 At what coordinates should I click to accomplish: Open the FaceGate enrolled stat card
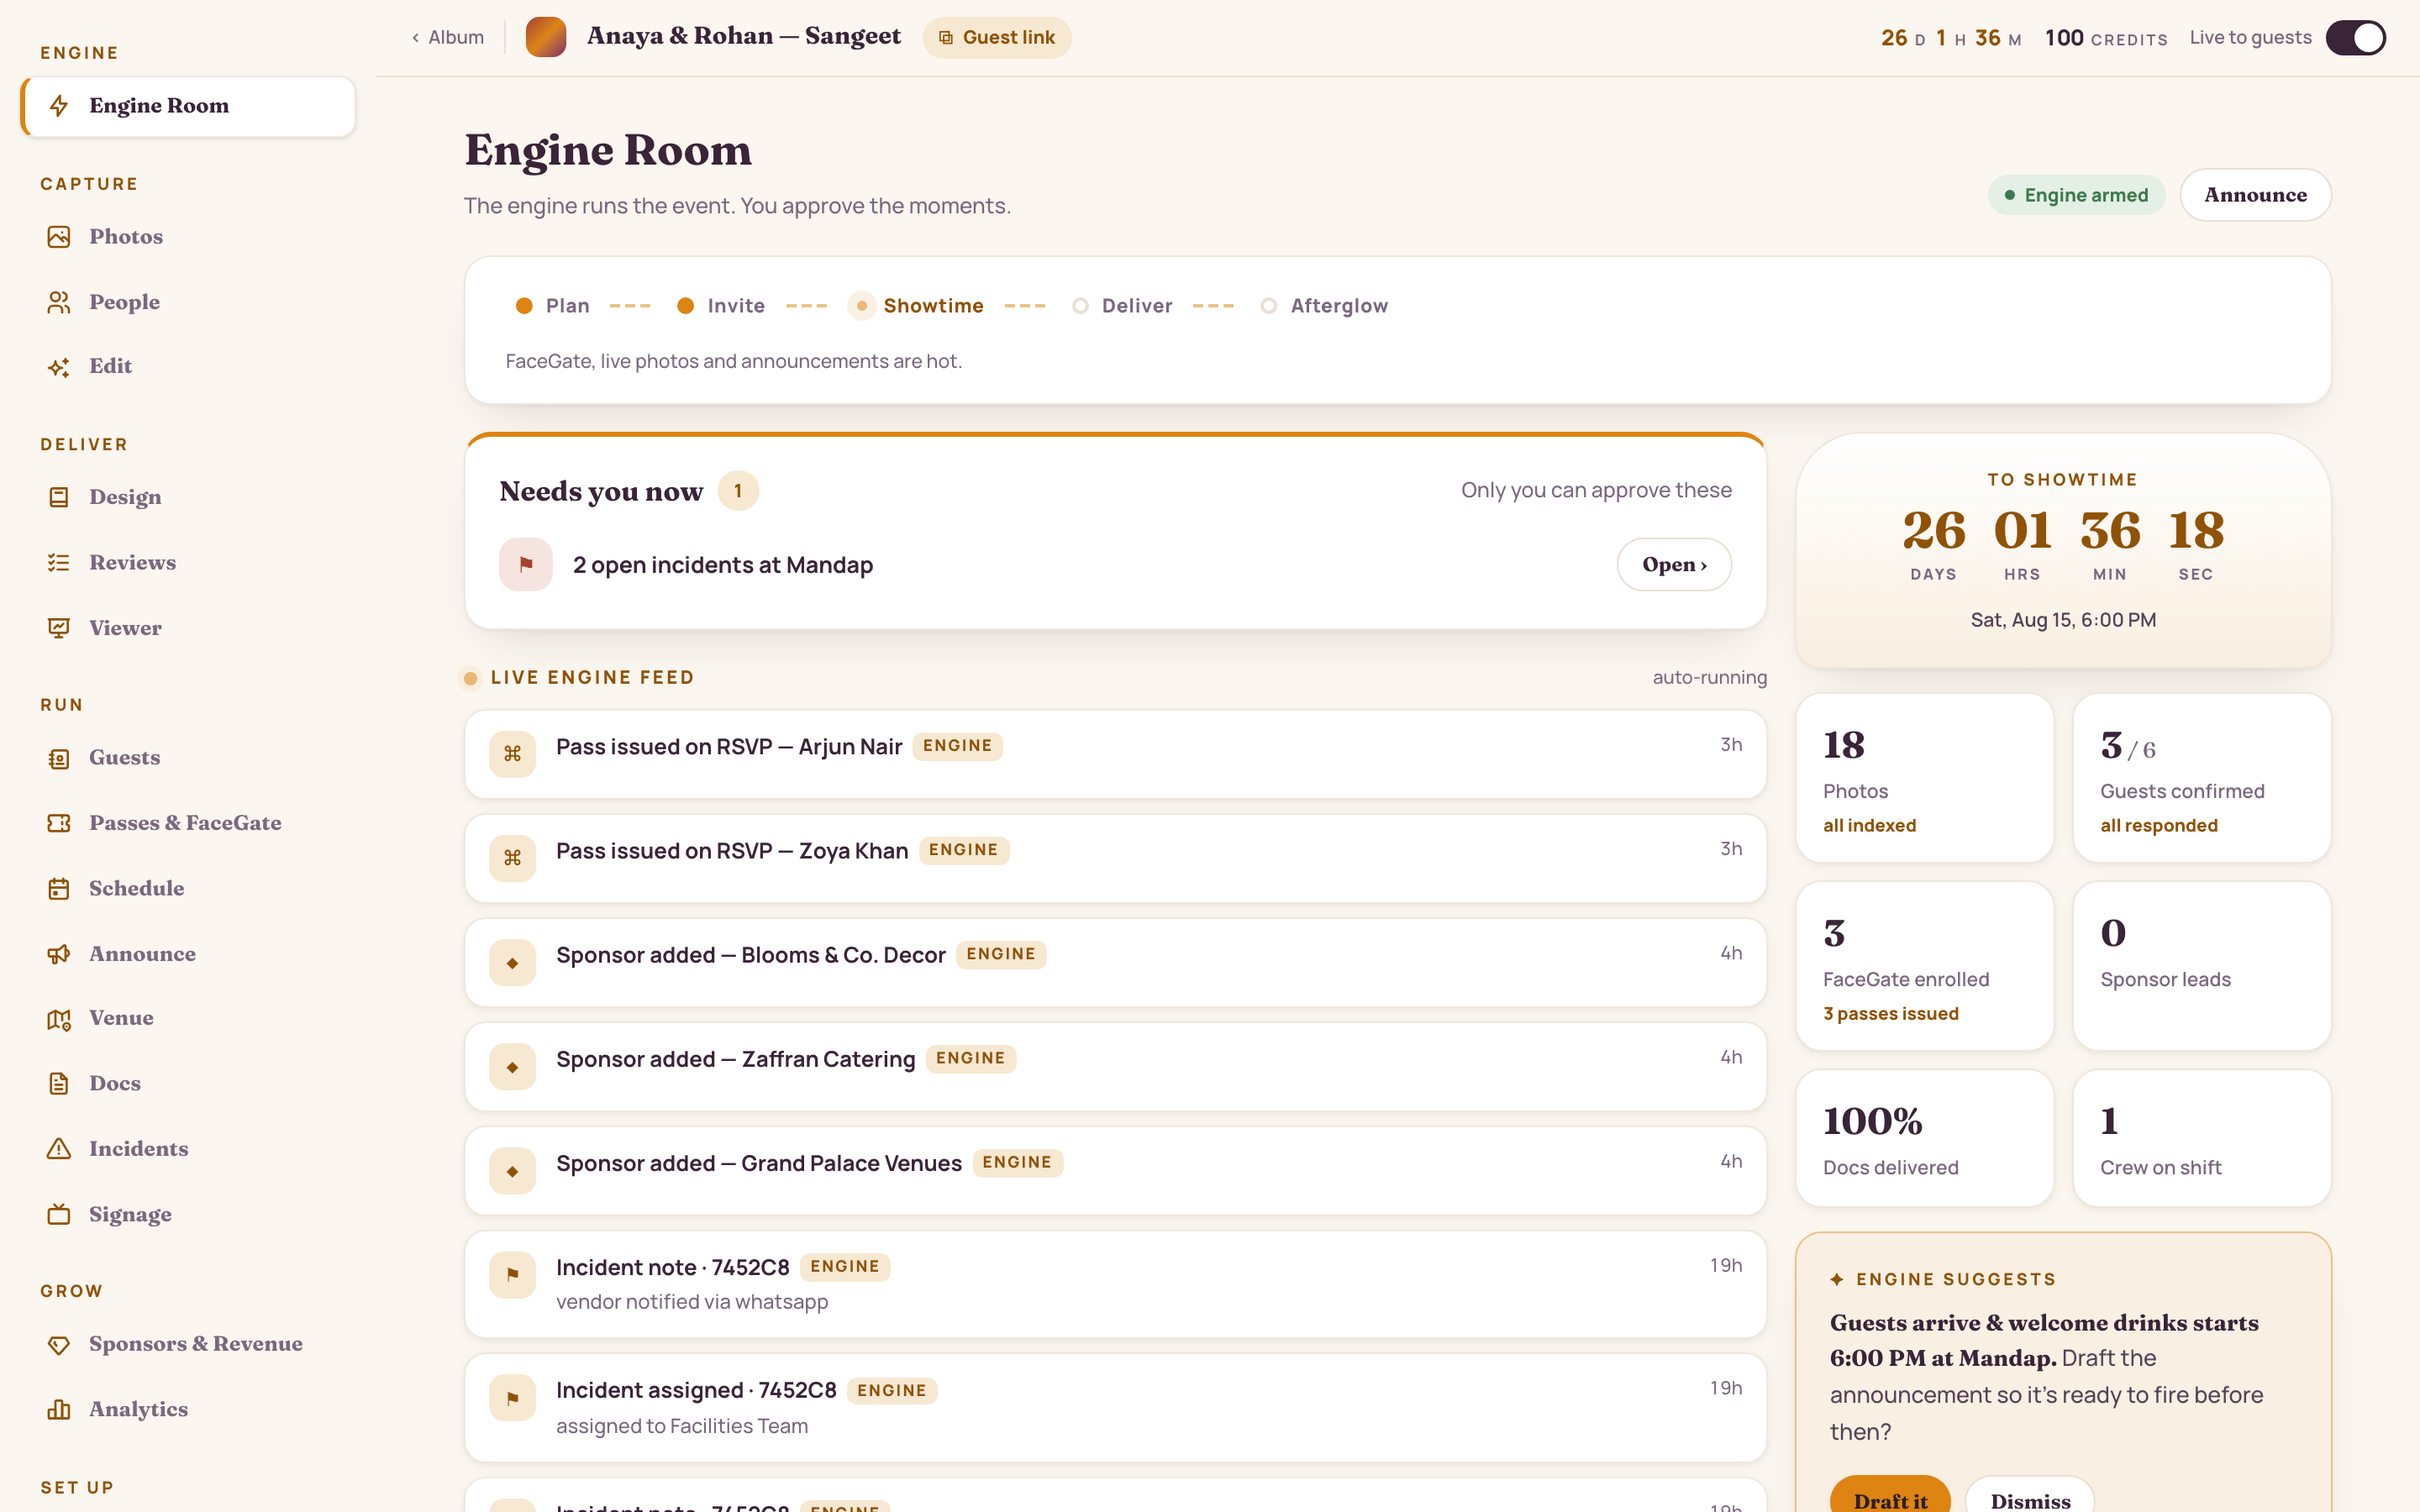(x=1924, y=966)
